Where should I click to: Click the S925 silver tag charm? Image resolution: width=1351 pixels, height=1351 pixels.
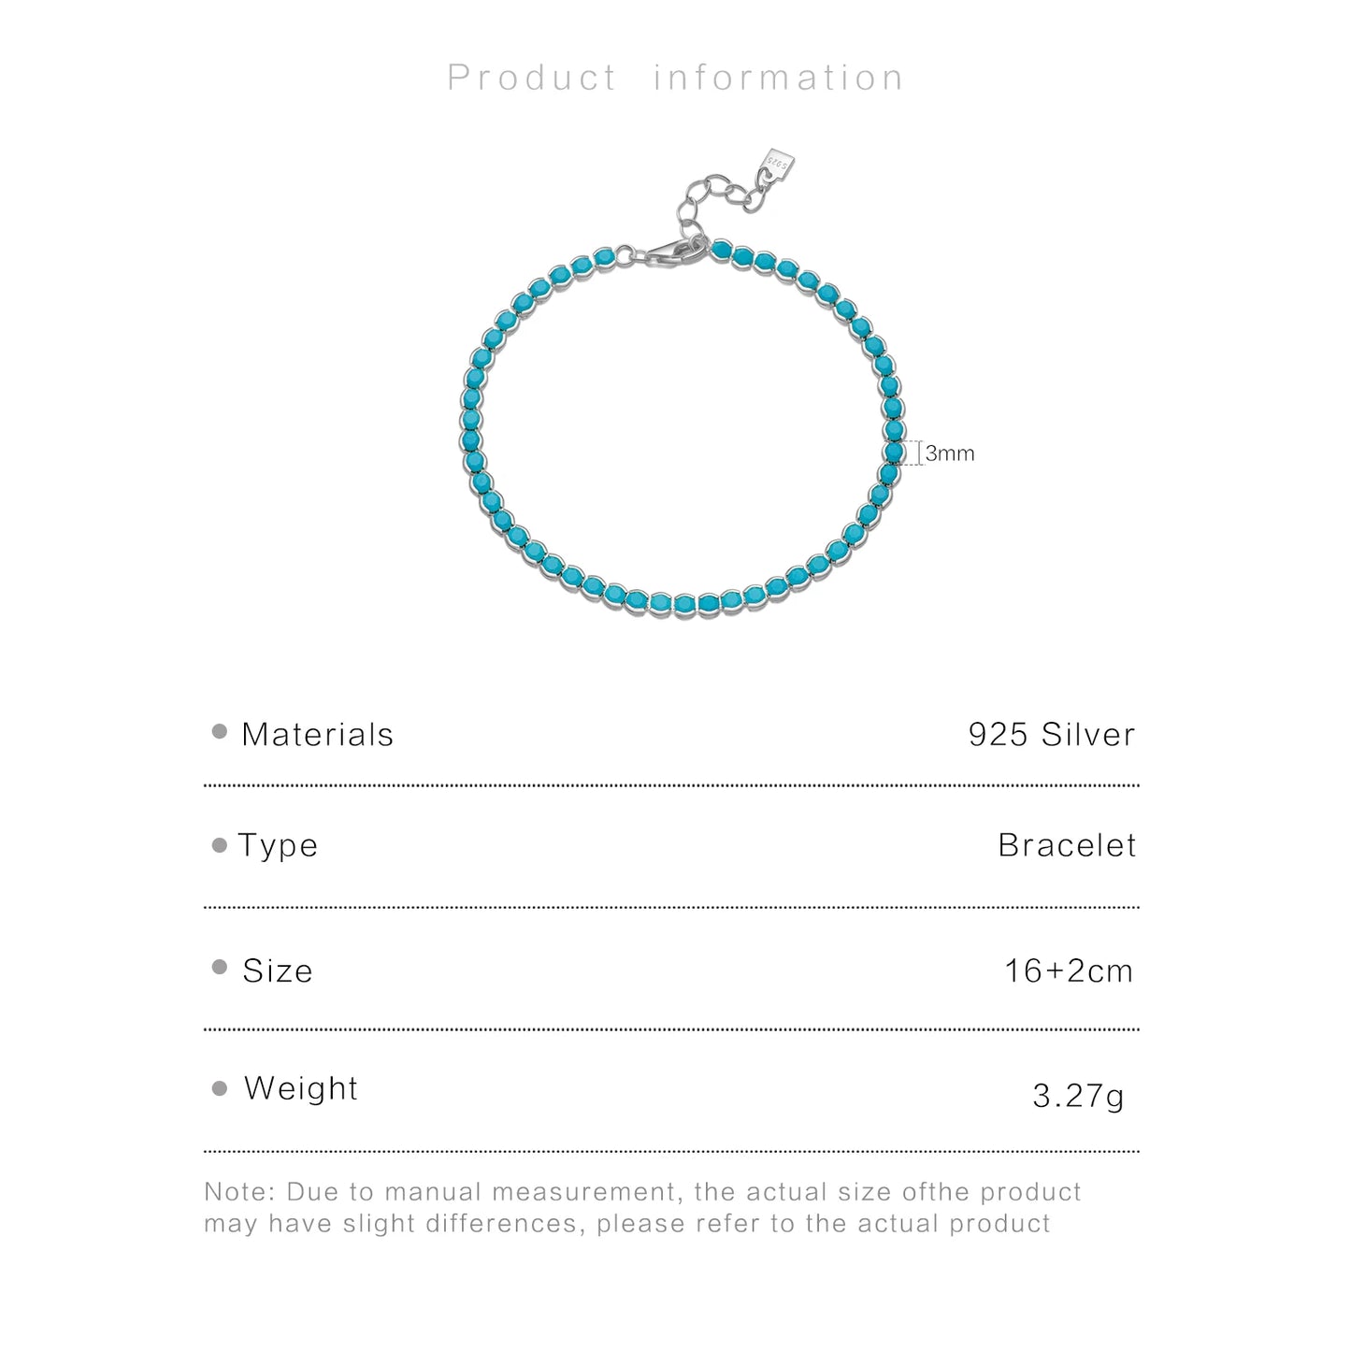[x=778, y=165]
